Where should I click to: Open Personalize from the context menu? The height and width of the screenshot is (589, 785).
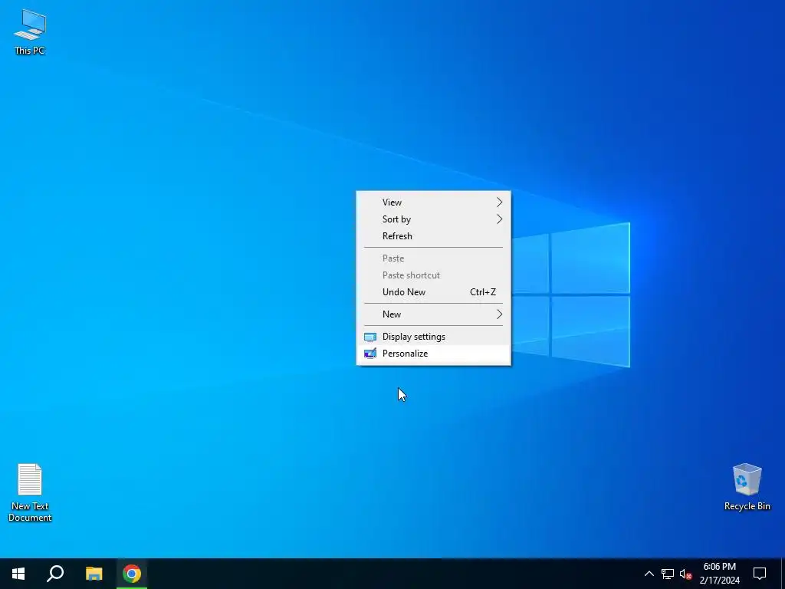pyautogui.click(x=434, y=354)
